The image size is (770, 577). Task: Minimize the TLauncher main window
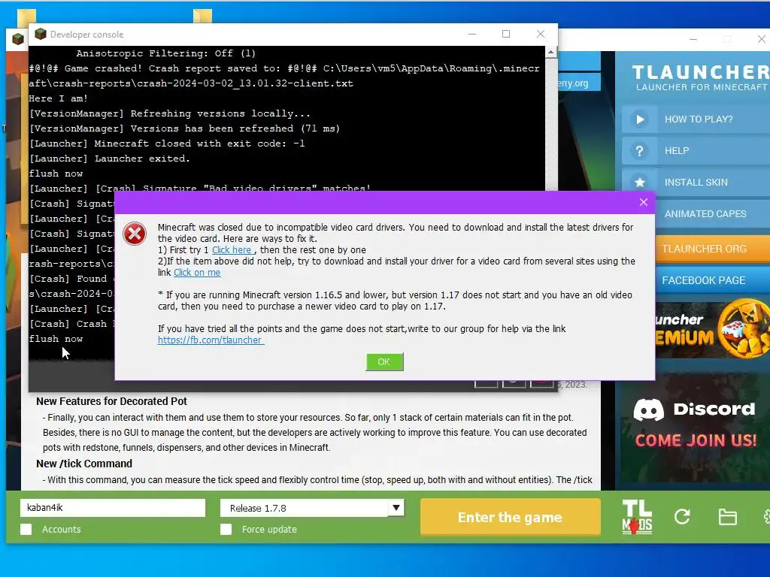693,39
